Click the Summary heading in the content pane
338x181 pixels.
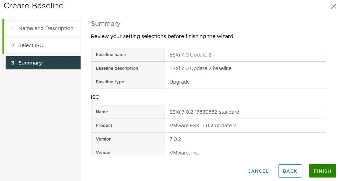pos(105,24)
